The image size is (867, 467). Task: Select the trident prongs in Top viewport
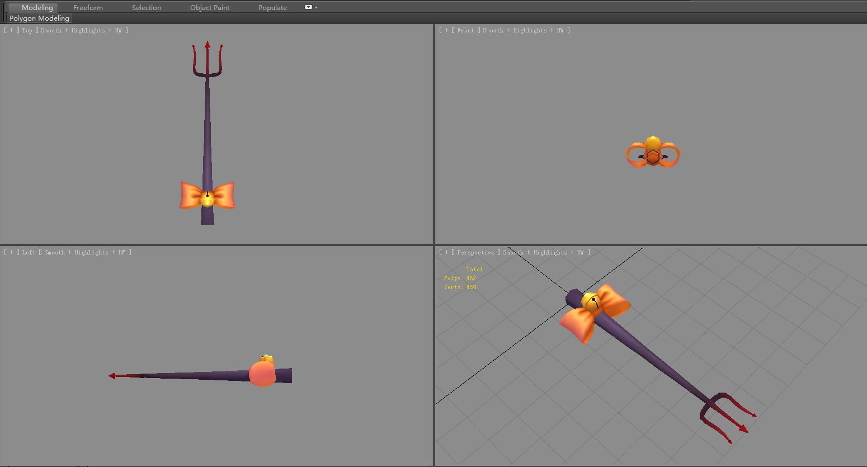pos(208,59)
